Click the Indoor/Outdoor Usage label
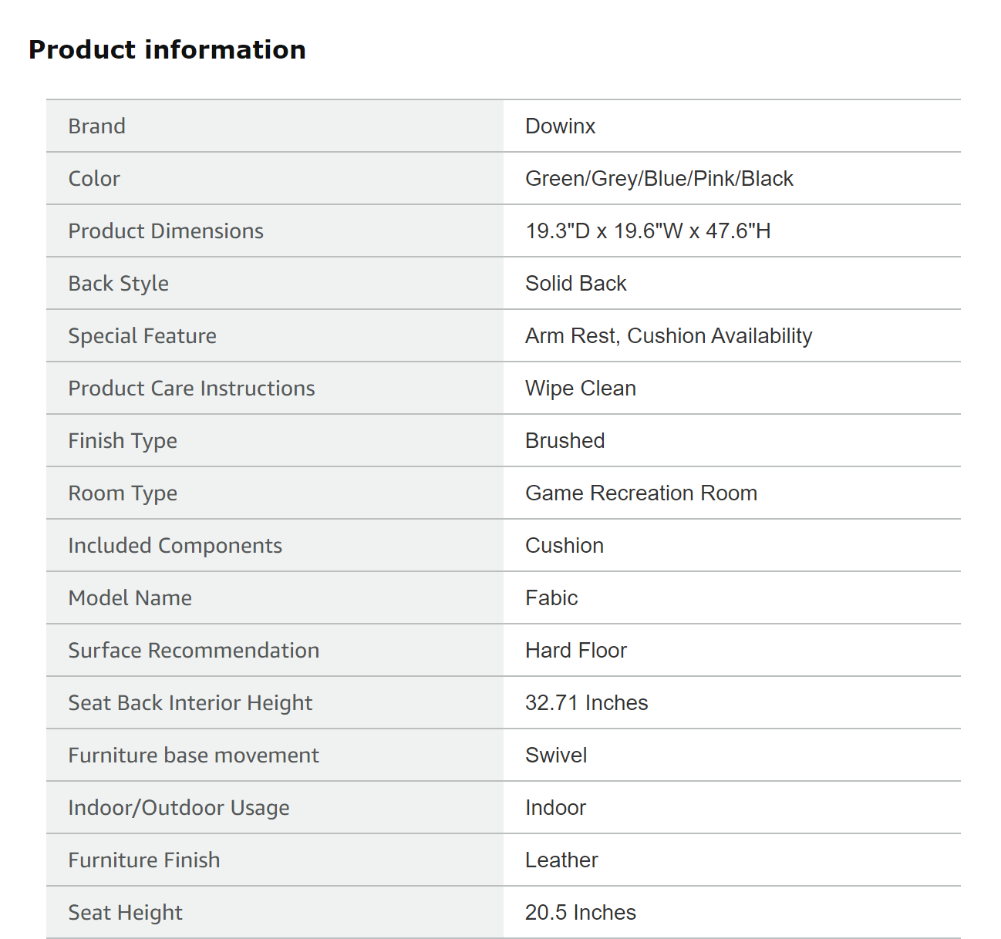The width and height of the screenshot is (1001, 939). [x=179, y=808]
